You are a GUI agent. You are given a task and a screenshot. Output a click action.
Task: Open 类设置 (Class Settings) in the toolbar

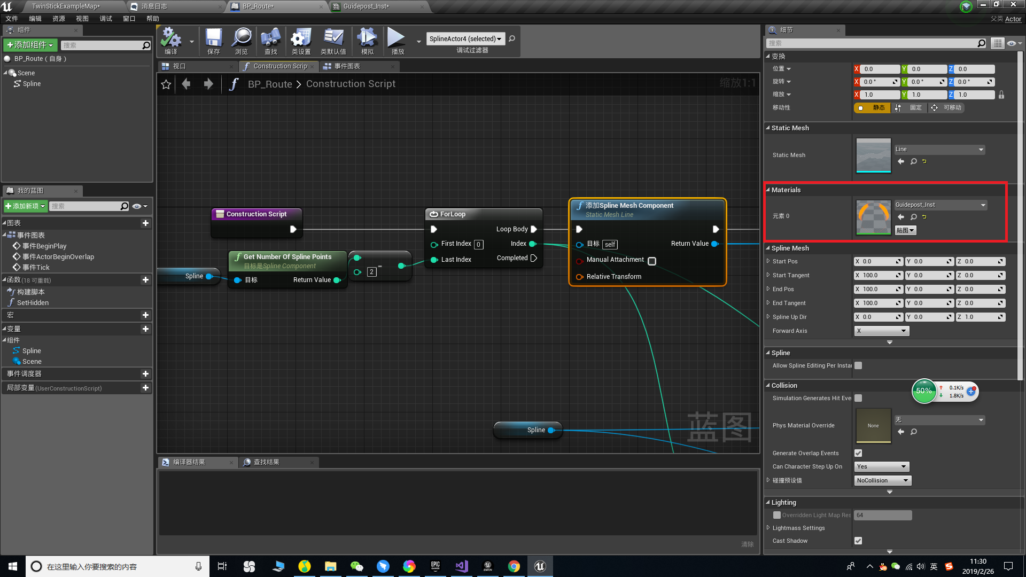301,41
